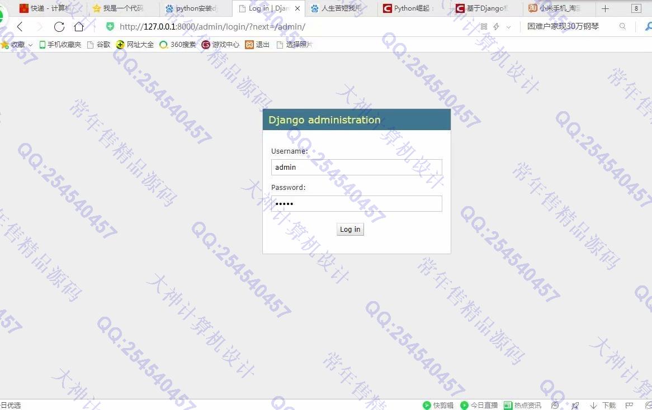Click the lightning speed mode icon
The width and height of the screenshot is (652, 410).
pyautogui.click(x=496, y=27)
